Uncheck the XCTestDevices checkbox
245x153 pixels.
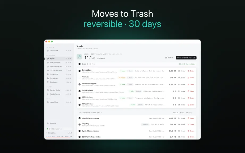tap(79, 105)
